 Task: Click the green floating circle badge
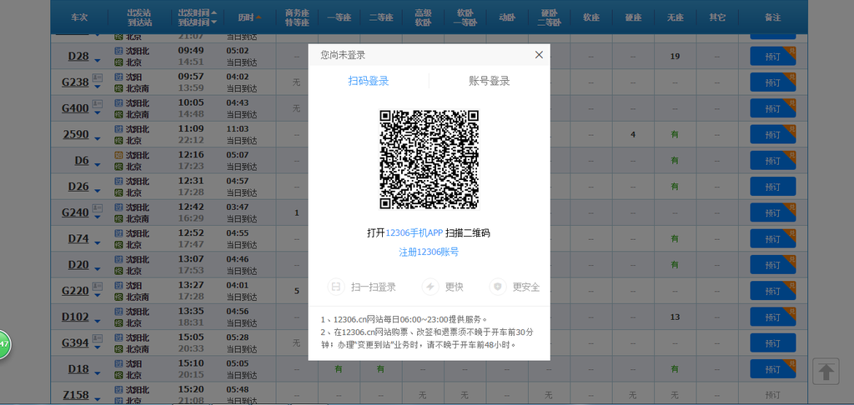tap(3, 344)
